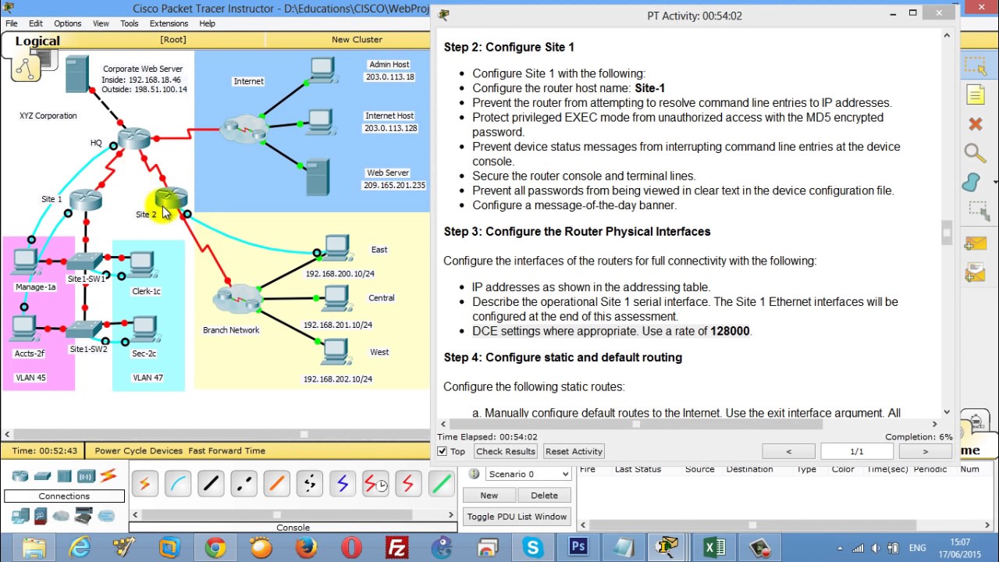Viewport: 999px width, 562px height.
Task: Click Fast Forward Time
Action: click(226, 450)
